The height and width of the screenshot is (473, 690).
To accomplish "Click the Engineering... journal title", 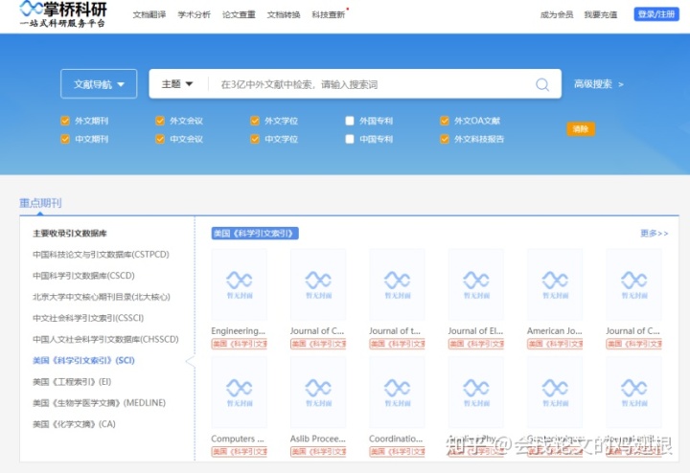I will [x=238, y=331].
